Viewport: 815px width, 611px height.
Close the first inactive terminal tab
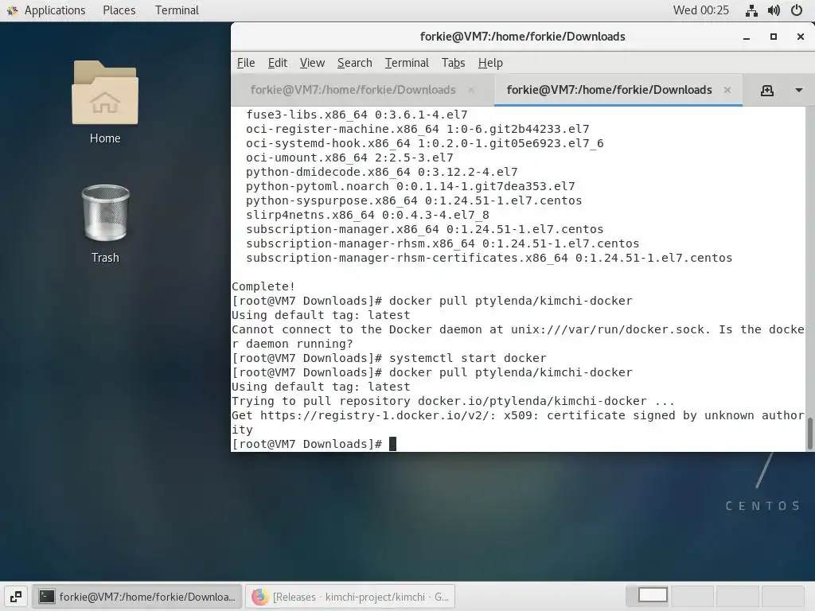click(x=471, y=90)
